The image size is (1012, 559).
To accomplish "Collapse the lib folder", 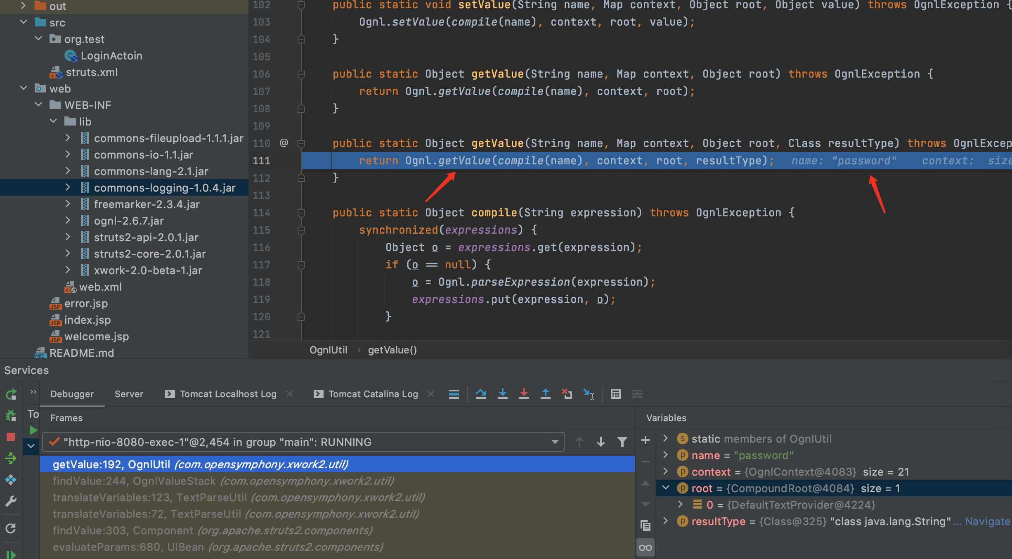I will tap(53, 121).
